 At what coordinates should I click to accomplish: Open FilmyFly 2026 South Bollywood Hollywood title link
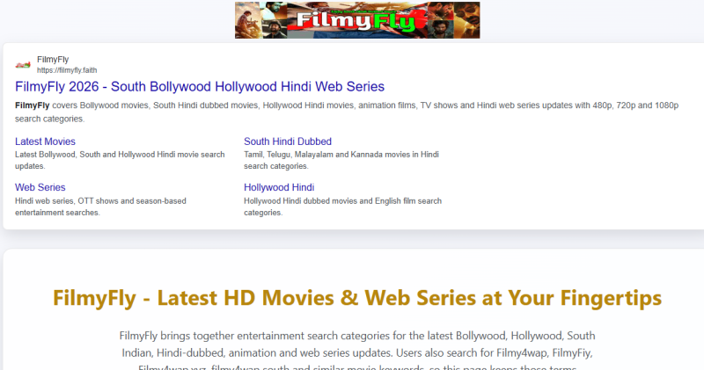(200, 86)
